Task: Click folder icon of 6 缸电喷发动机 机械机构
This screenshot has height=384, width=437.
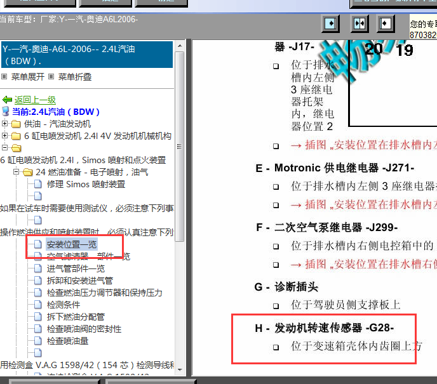Action: (x=16, y=136)
